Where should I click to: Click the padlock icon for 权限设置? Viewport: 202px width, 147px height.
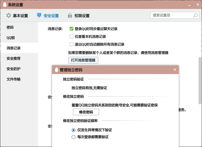tap(70, 15)
